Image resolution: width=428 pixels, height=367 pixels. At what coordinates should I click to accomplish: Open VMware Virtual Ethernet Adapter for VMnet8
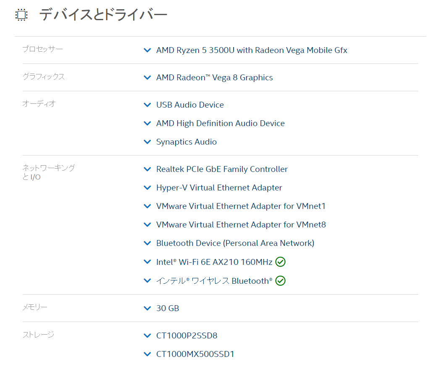[x=241, y=224]
